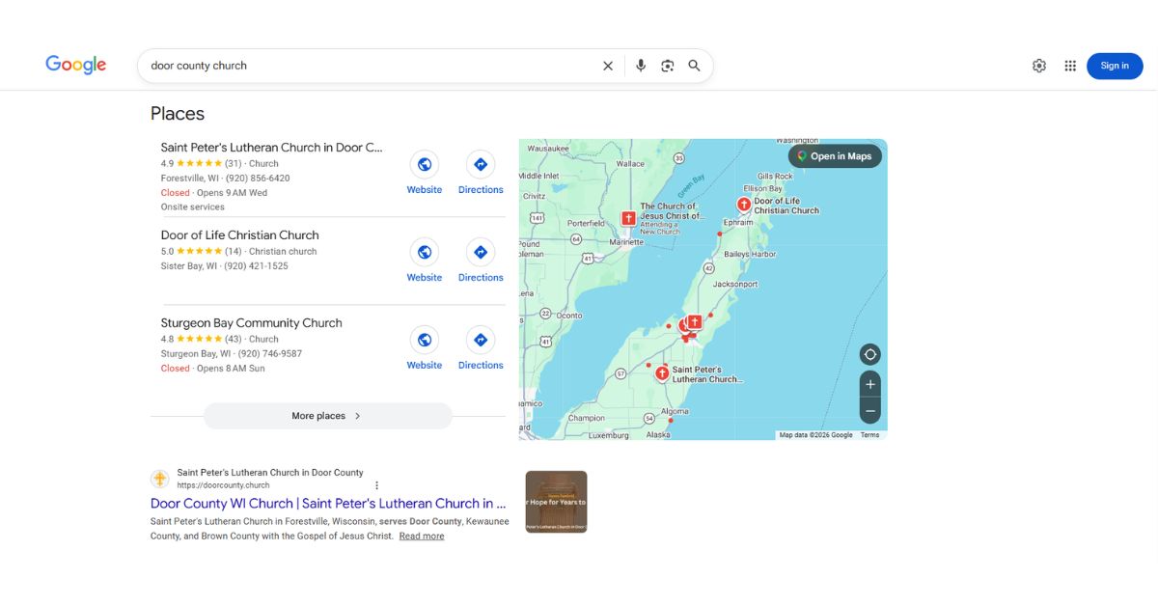This screenshot has height=606, width=1158.
Task: Open the three-dot menu beside doorcounty.church
Action: click(377, 483)
